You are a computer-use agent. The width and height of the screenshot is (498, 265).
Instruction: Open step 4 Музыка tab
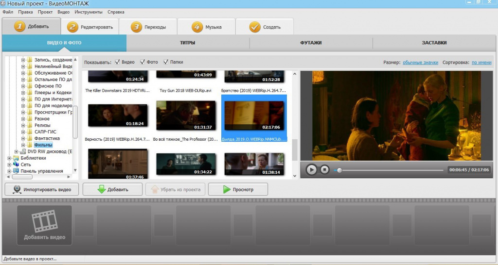pyautogui.click(x=206, y=27)
